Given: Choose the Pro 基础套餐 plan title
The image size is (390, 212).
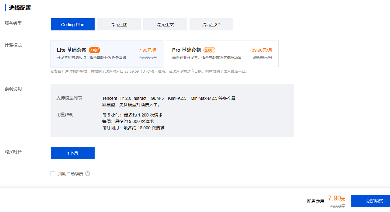Looking at the screenshot, I should [x=186, y=50].
